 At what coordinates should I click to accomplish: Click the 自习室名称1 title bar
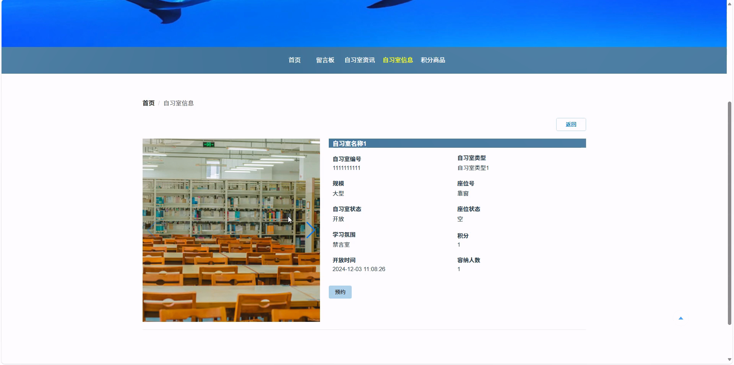click(457, 143)
